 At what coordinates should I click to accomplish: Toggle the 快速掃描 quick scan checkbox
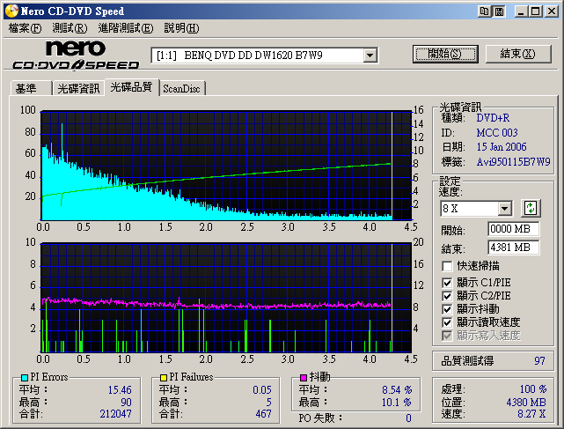coord(447,266)
